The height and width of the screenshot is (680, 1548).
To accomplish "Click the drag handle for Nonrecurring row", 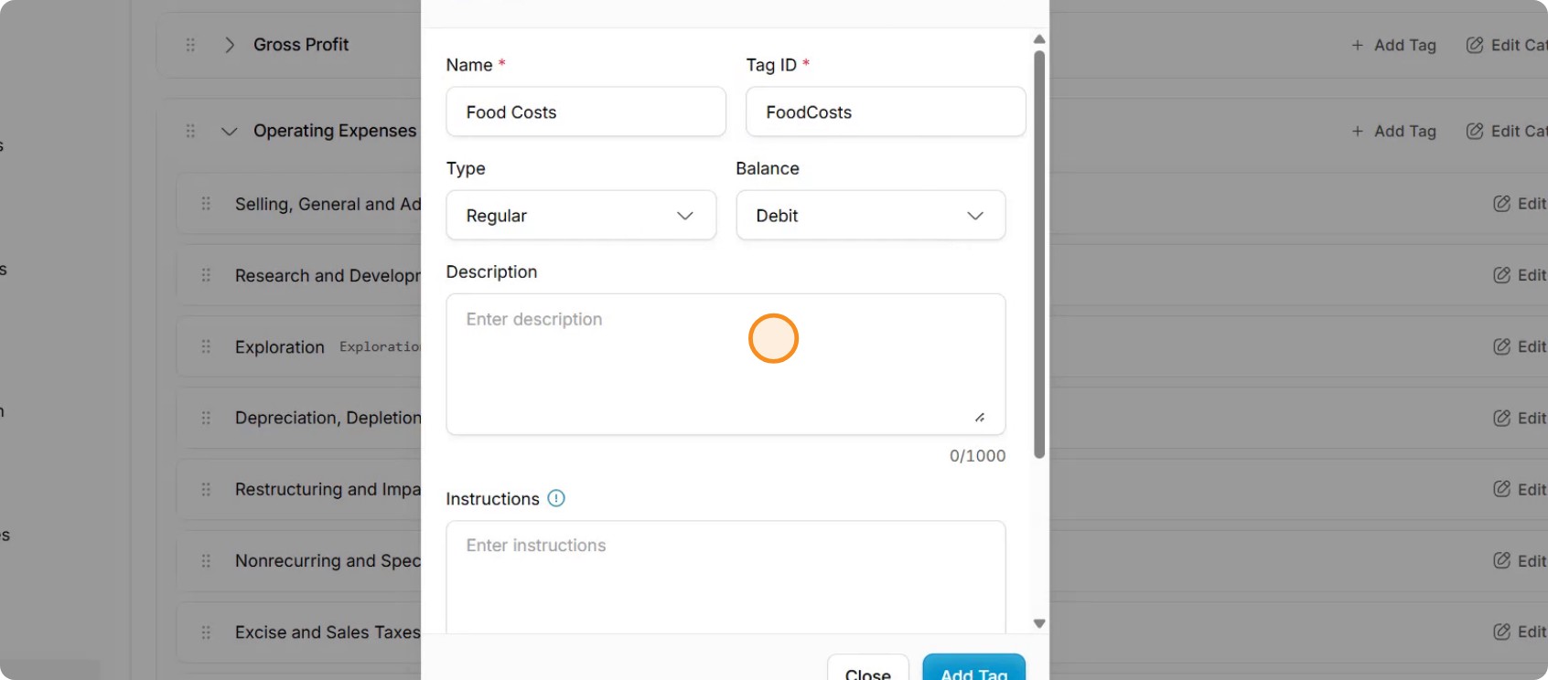I will (206, 560).
